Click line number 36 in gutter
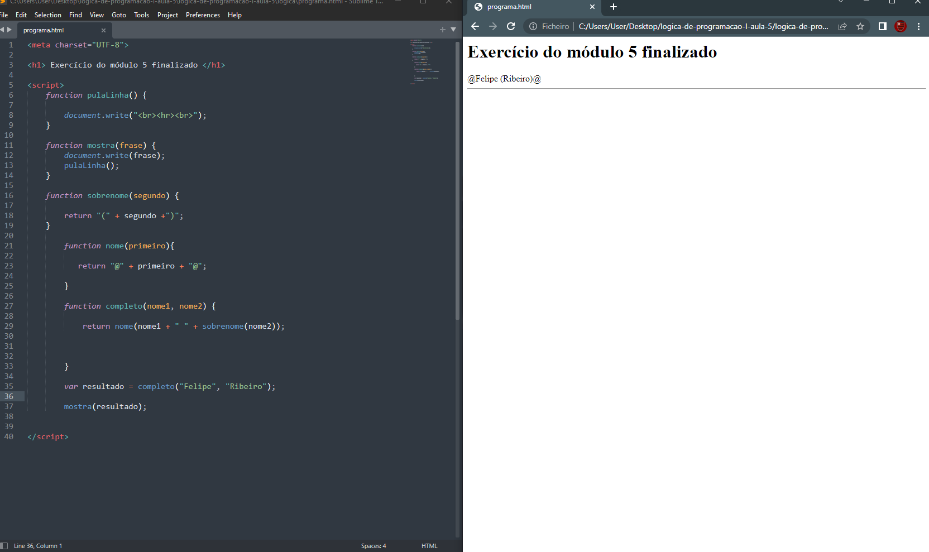Viewport: 929px width, 552px height. point(9,396)
